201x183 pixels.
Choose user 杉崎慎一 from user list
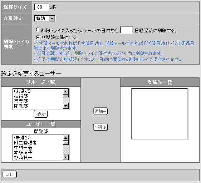click(38, 158)
